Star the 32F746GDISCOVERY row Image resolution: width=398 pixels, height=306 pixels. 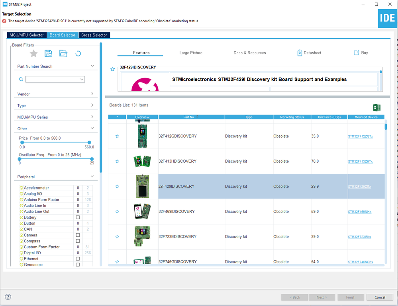(117, 262)
